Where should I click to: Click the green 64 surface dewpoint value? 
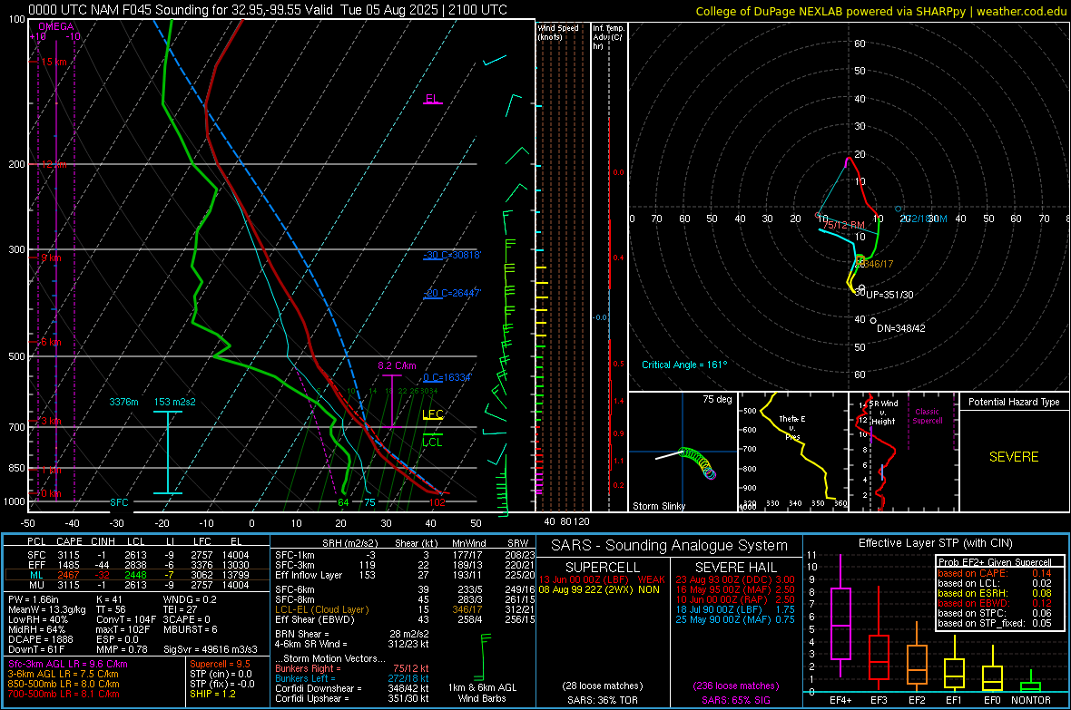(x=344, y=502)
